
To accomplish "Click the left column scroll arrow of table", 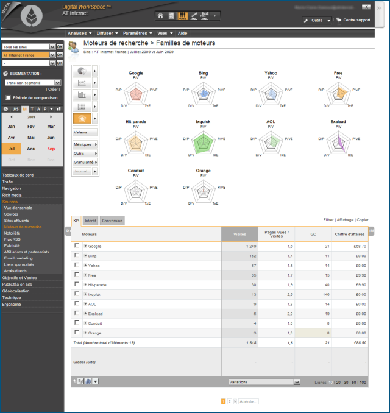I will 68,231.
